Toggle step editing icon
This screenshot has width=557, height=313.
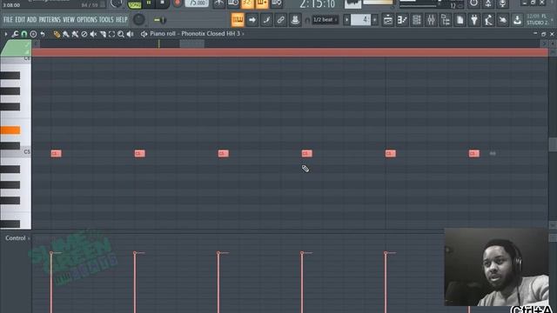pyautogui.click(x=266, y=20)
